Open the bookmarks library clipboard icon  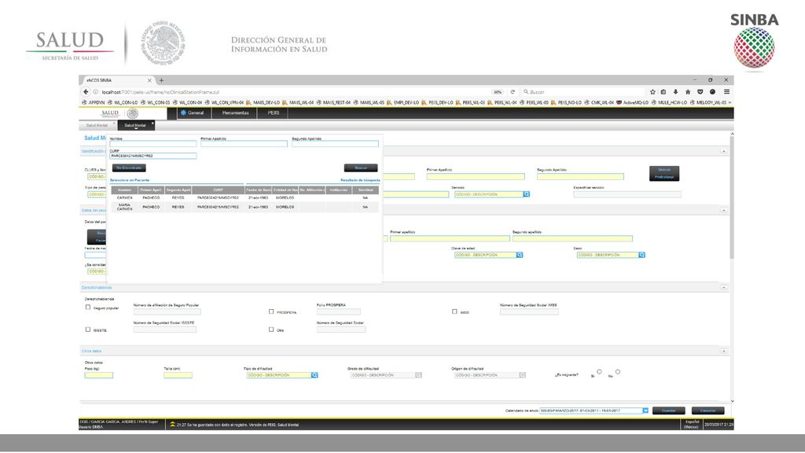tap(663, 92)
